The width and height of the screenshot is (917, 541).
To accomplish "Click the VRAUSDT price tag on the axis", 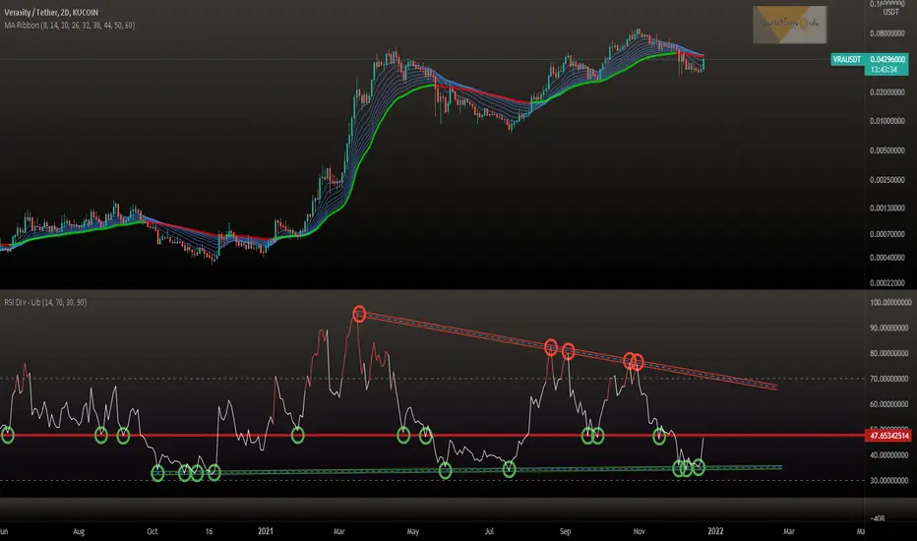I will pos(847,59).
